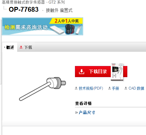Click the OP-77683 contact probe product image

tap(42, 89)
